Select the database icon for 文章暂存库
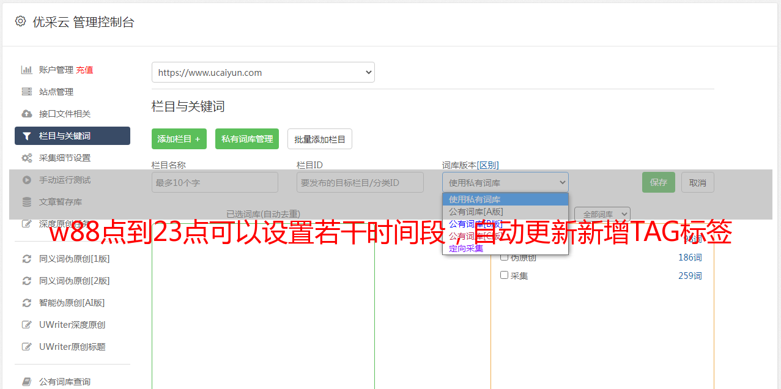This screenshot has width=781, height=389. point(27,202)
